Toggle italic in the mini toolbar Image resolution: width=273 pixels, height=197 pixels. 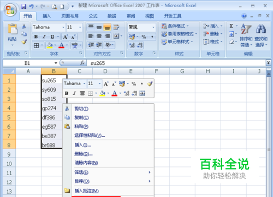click(74, 93)
